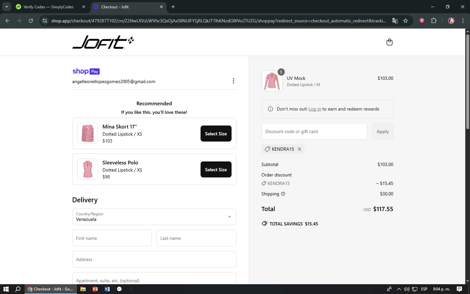Open the notifications action center

459,289
